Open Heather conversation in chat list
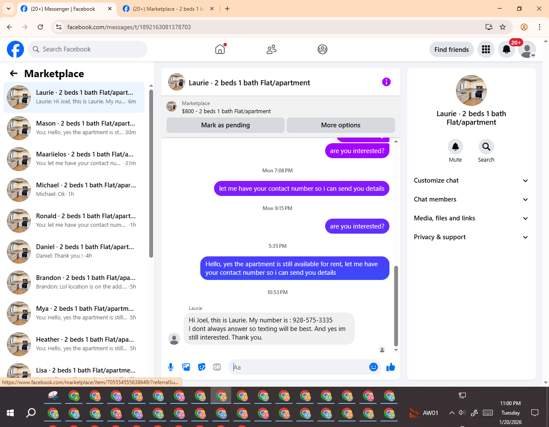Screen dimensions: 549x427 click(x=74, y=344)
